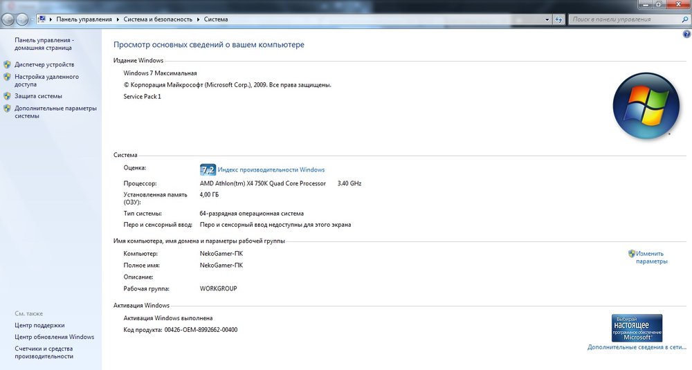
Task: Open address bar history dropdown arrow
Action: click(x=547, y=19)
